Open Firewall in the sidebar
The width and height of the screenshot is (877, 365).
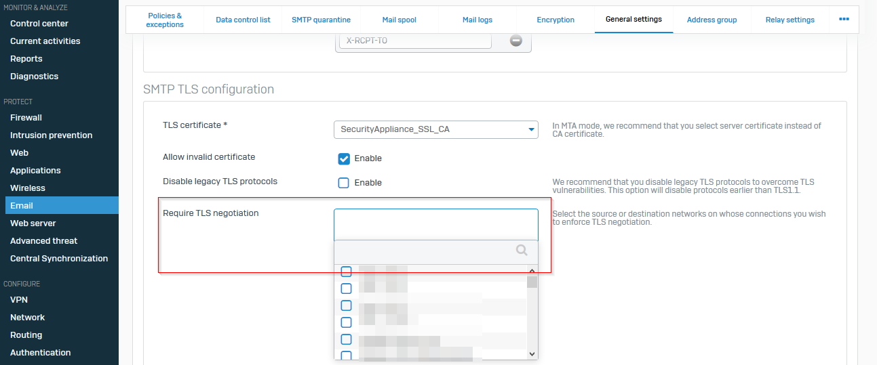pyautogui.click(x=26, y=118)
